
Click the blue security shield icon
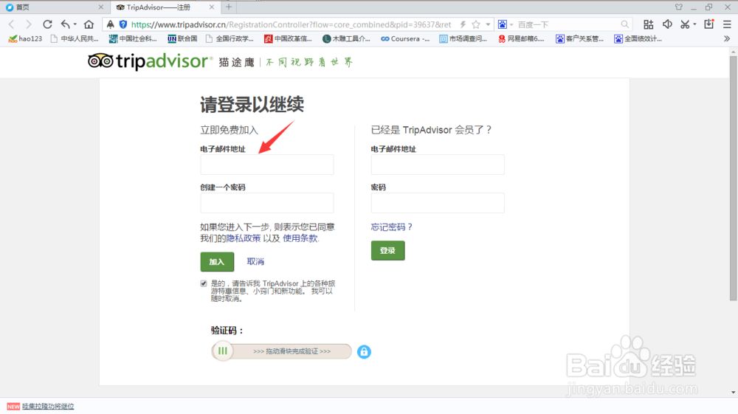[x=123, y=24]
